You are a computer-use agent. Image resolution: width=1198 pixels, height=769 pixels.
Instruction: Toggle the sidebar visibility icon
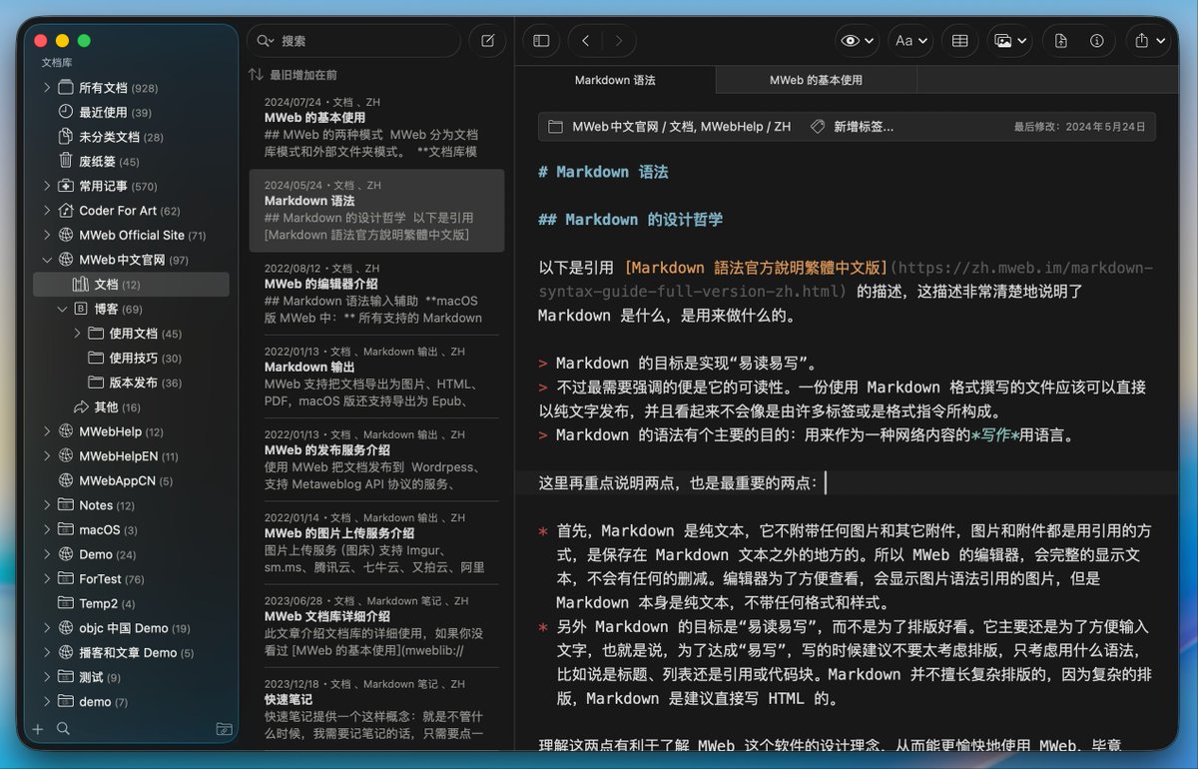click(540, 41)
